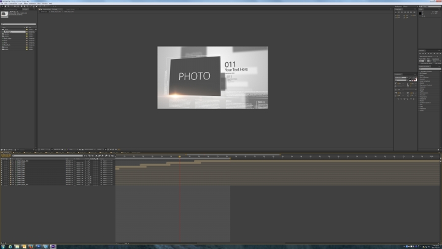Select the Pan Behind tool
Image resolution: width=442 pixels, height=249 pixels.
17,6
